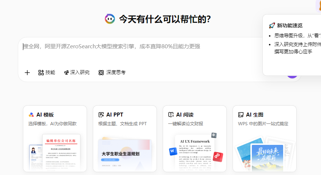Open the AI UX Framework document preview

[x=195, y=152]
